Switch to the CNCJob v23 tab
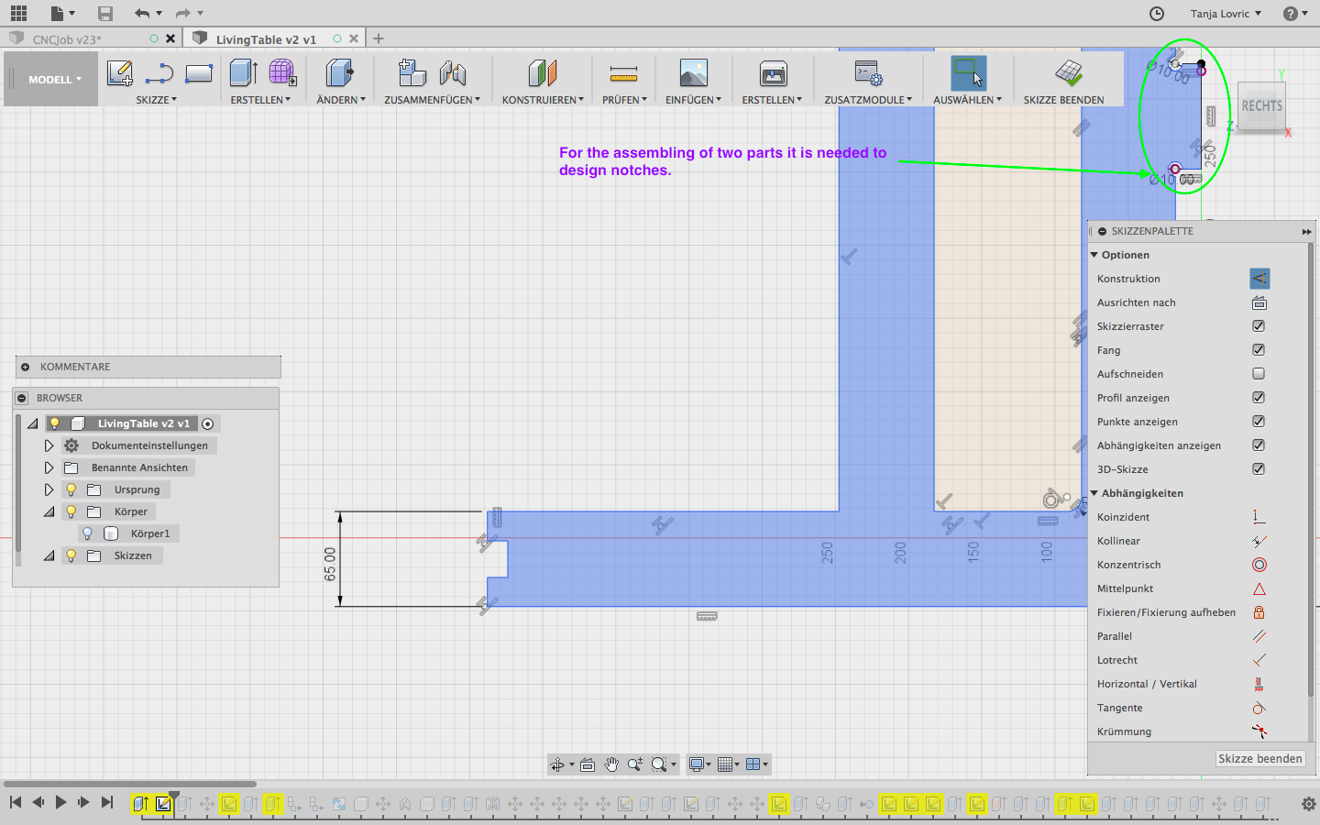Image resolution: width=1320 pixels, height=825 pixels. [67, 39]
